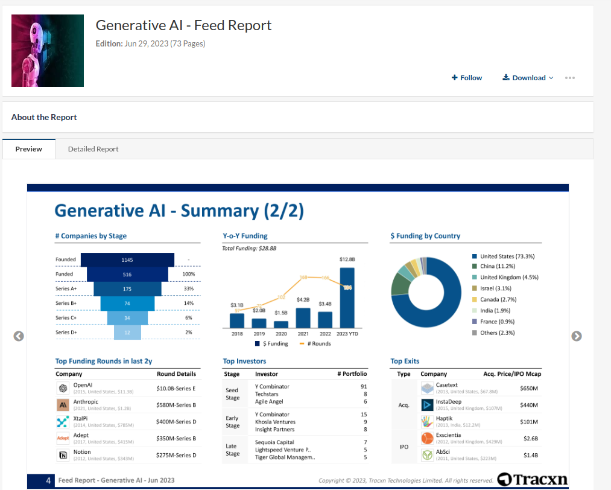Click the Tracxn logo in slide footer

tap(533, 480)
